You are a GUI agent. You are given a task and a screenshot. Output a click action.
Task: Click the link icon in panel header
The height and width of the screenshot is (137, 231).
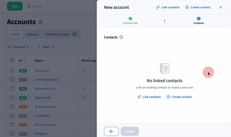[x=158, y=7]
